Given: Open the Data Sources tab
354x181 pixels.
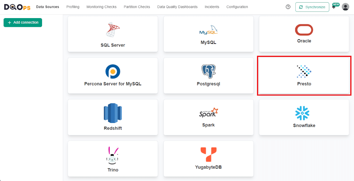Looking at the screenshot, I should (48, 7).
